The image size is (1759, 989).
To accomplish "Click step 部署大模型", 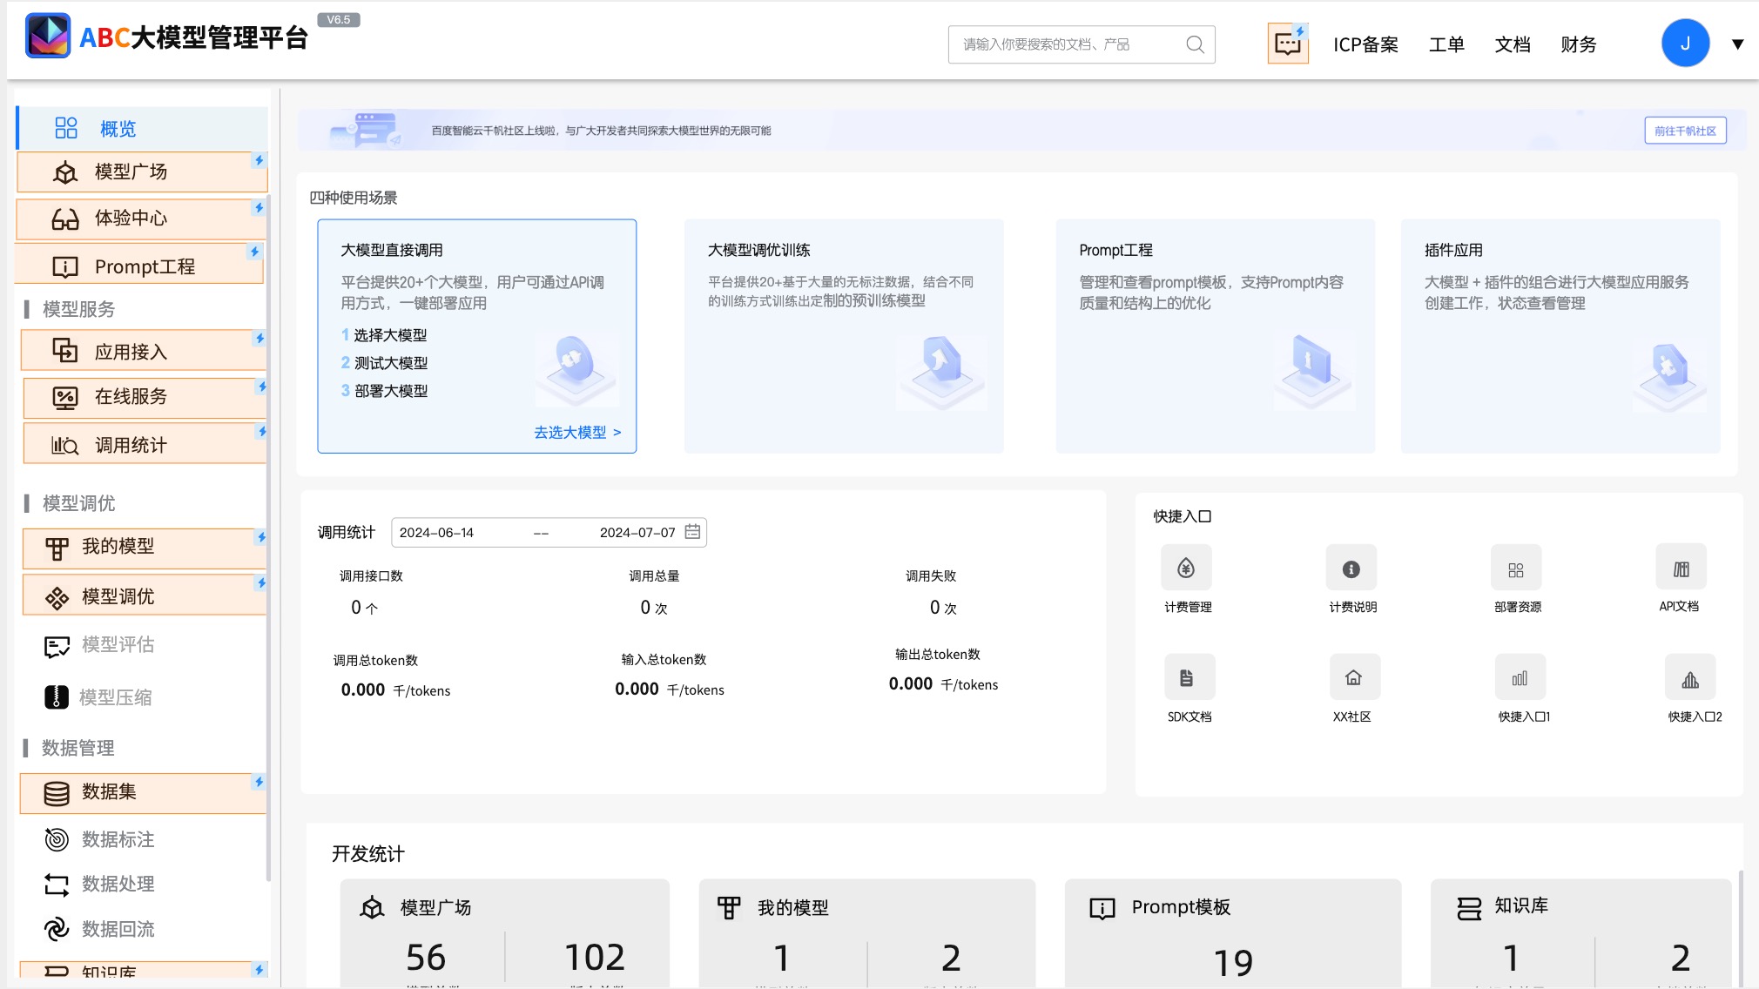I will pos(390,391).
